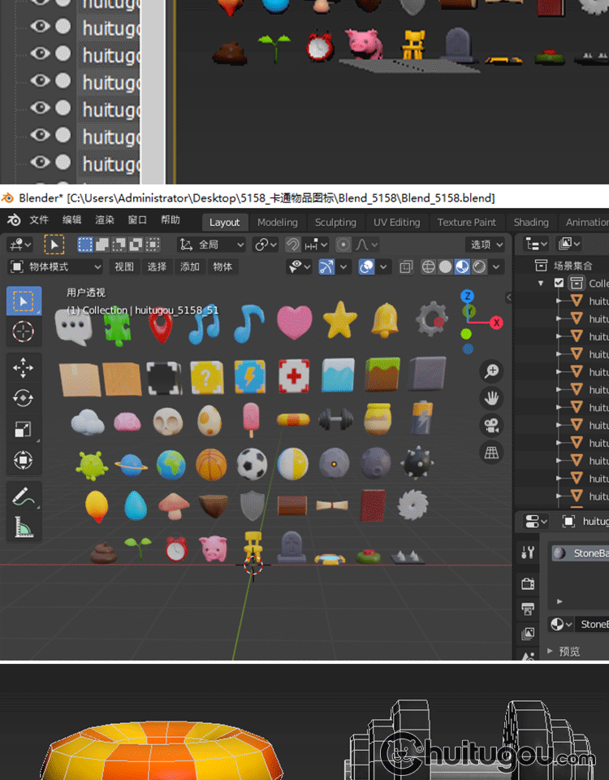609x780 pixels.
Task: Select the 3D Cursor tool
Action: click(24, 331)
